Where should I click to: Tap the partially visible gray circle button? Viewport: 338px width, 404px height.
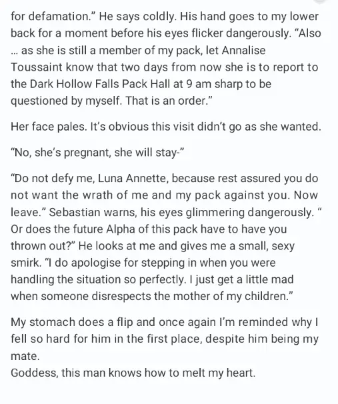click(321, 1)
